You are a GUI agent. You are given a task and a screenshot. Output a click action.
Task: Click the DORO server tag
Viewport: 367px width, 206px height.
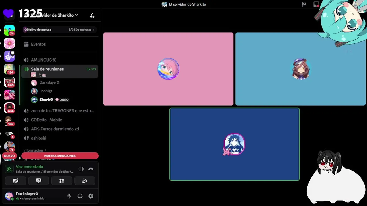[x=62, y=100]
